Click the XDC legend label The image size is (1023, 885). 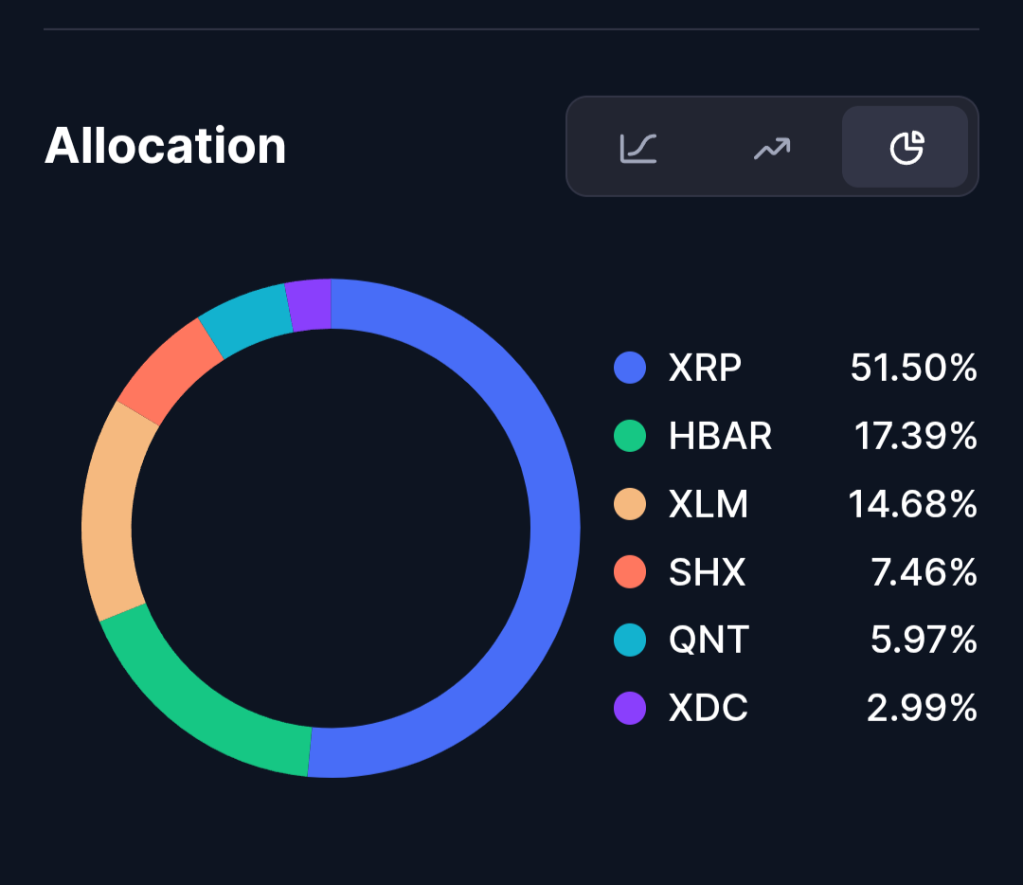(709, 708)
